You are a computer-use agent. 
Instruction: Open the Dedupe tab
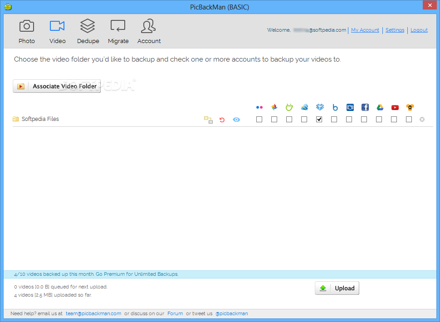pyautogui.click(x=88, y=31)
